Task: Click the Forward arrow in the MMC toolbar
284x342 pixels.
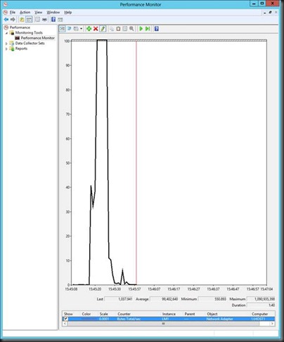Action: (13, 20)
